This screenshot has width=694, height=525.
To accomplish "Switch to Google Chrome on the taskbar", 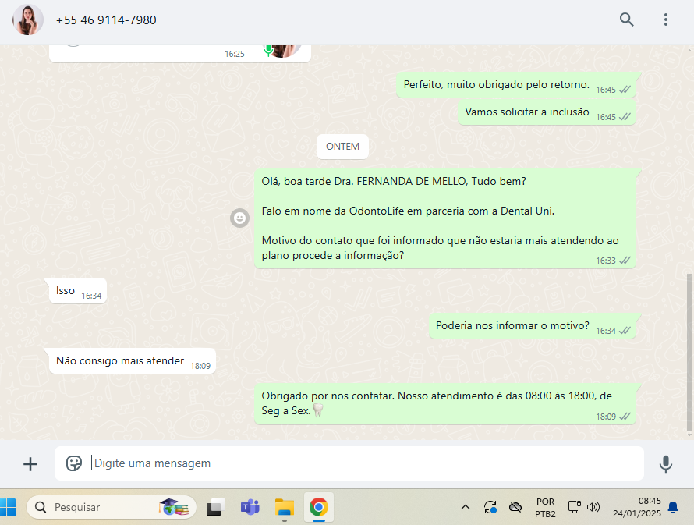I will pyautogui.click(x=319, y=507).
